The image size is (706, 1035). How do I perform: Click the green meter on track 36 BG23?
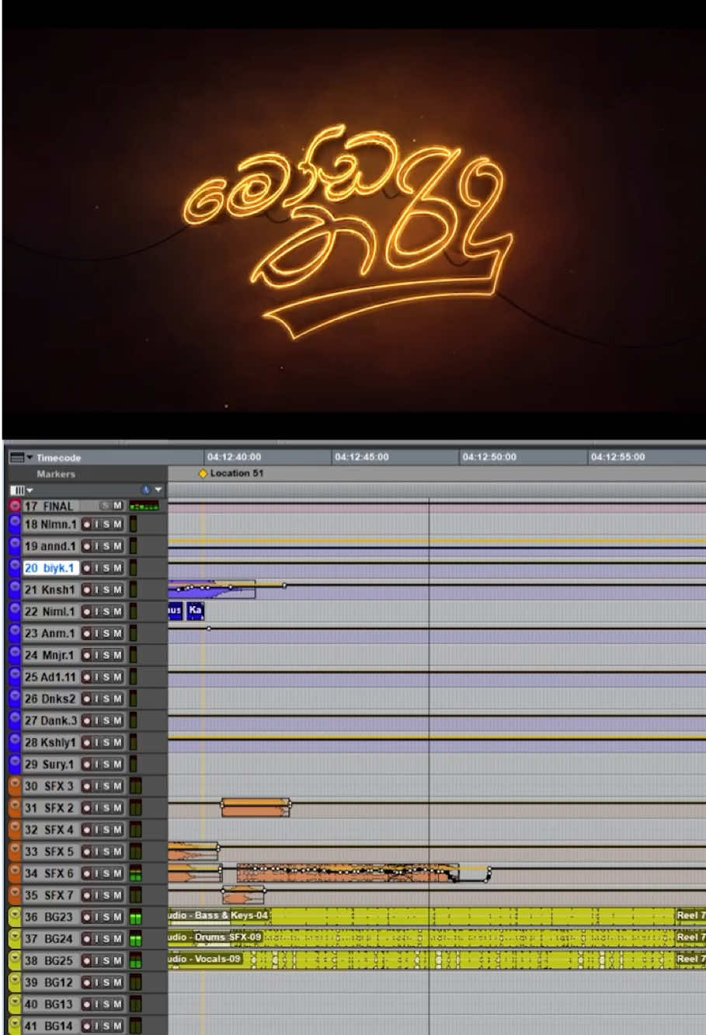tap(134, 917)
